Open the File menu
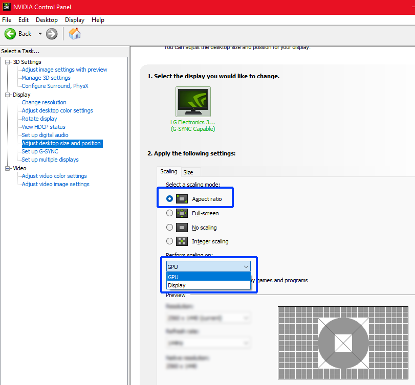415x385 pixels. (7, 20)
